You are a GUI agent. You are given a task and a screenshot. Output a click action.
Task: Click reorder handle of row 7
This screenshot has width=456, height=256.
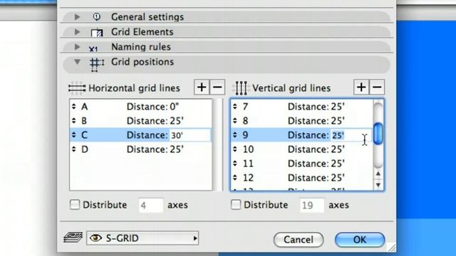235,107
